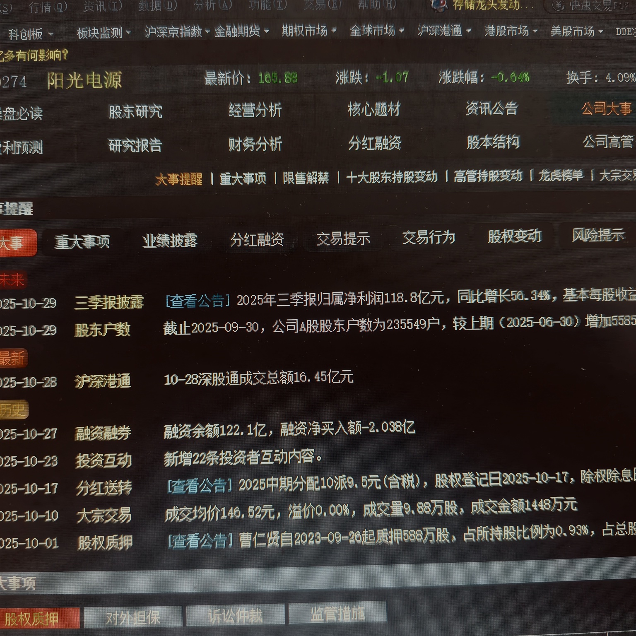Go to 公司高管 section
Screen dimensions: 636x636
click(608, 142)
